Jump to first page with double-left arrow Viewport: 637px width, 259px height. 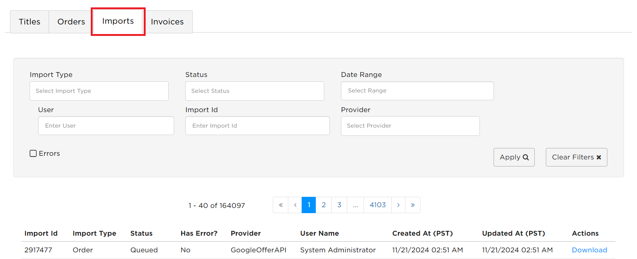281,205
